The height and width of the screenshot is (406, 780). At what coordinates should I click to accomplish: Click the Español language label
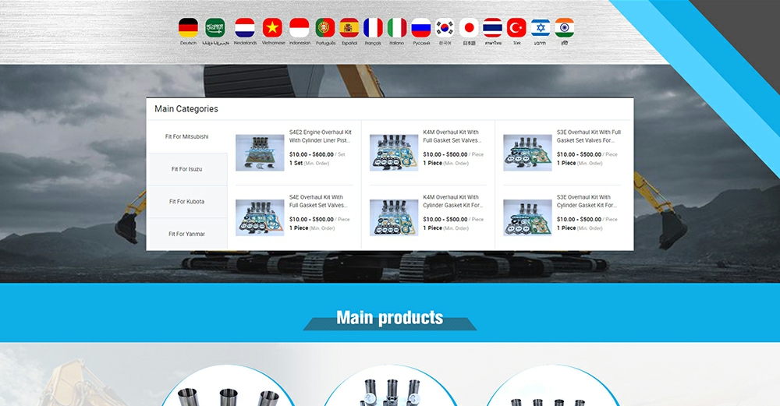click(349, 43)
